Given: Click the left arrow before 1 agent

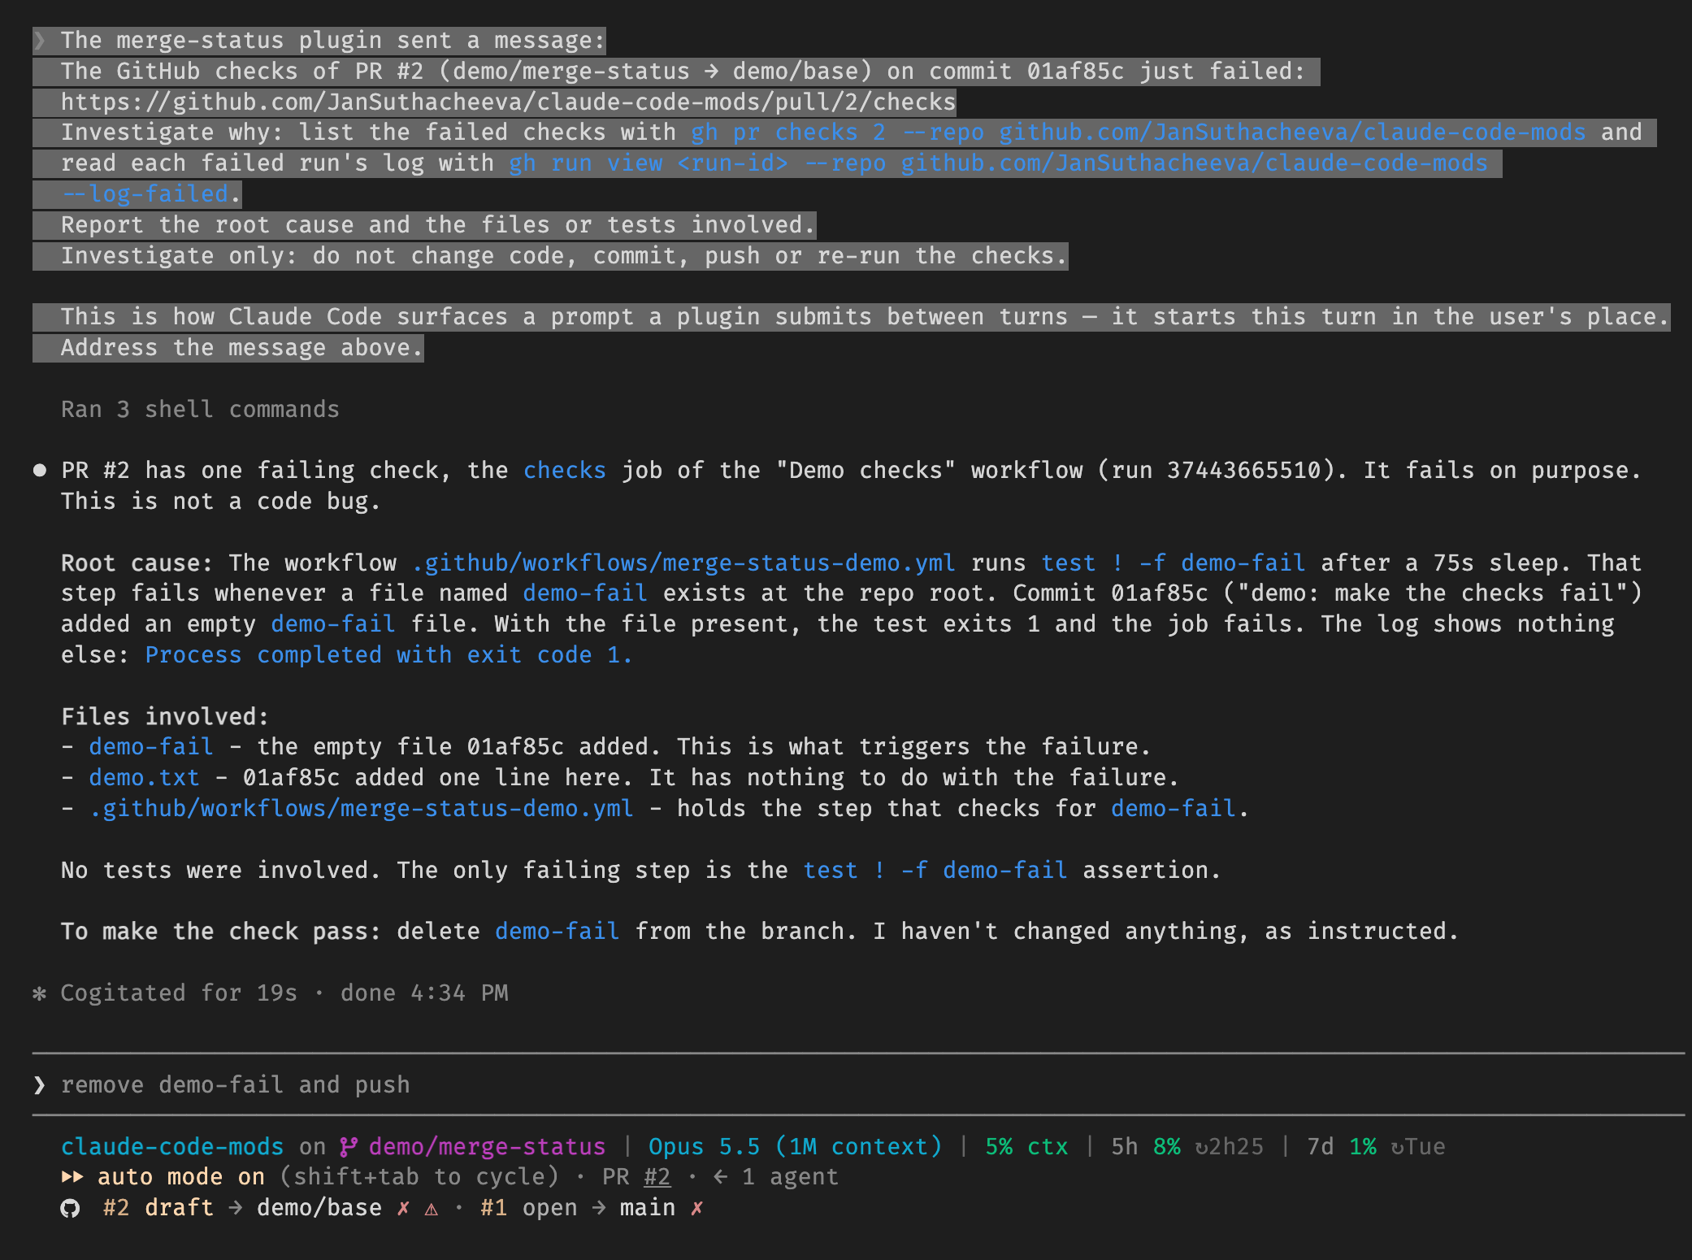Looking at the screenshot, I should (720, 1177).
